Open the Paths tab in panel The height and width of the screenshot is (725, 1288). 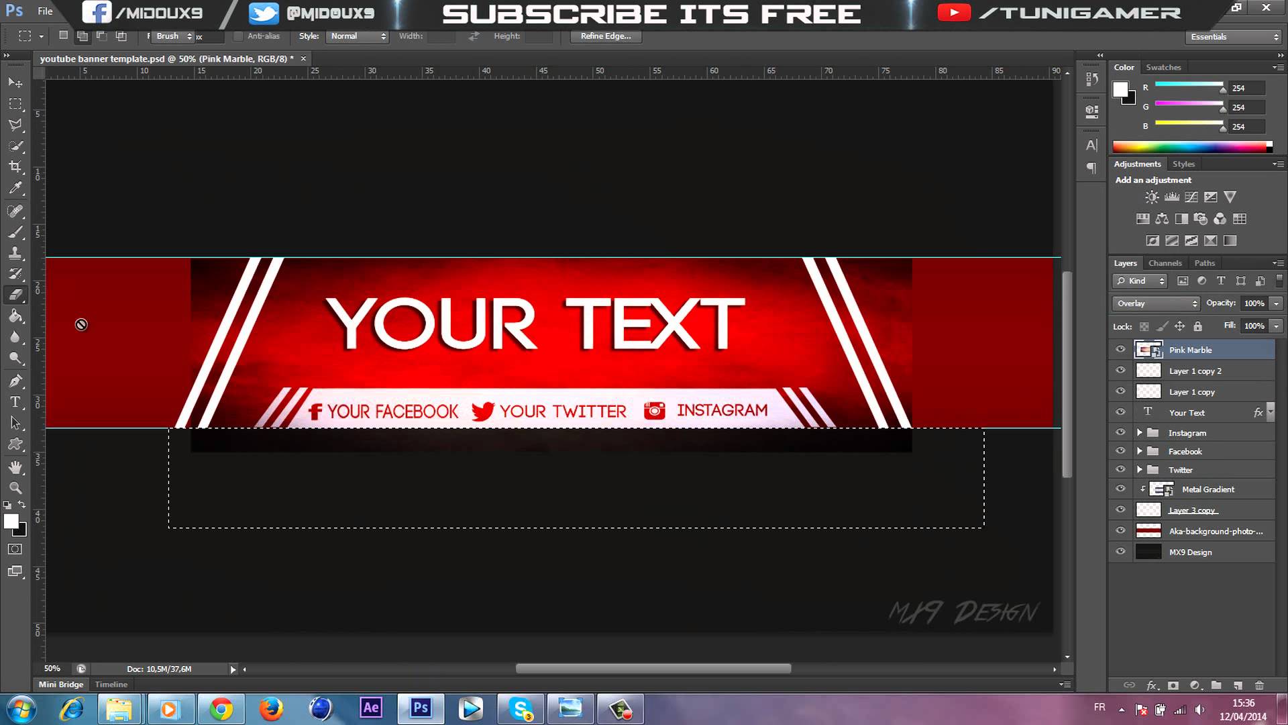pyautogui.click(x=1204, y=263)
